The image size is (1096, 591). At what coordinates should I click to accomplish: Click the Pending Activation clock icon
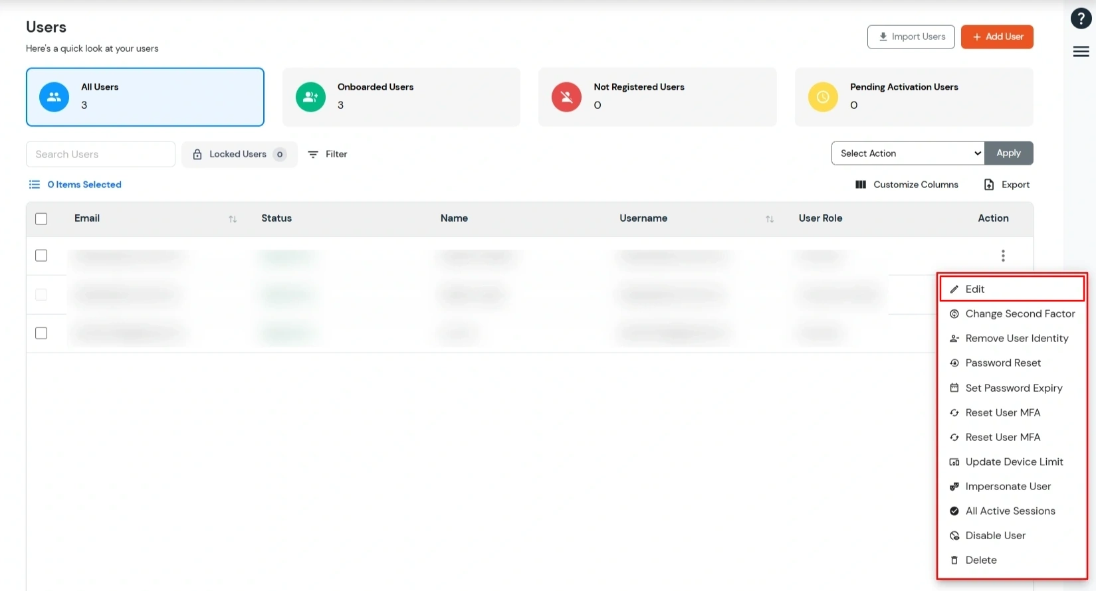(x=823, y=97)
